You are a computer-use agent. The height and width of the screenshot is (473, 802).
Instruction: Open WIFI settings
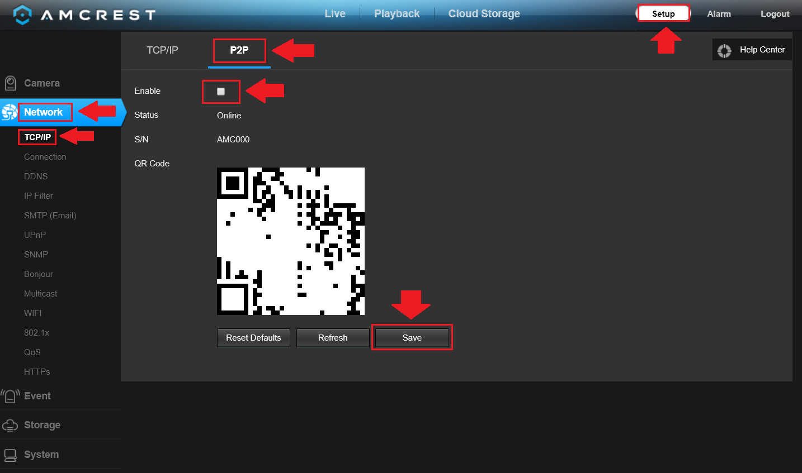33,313
